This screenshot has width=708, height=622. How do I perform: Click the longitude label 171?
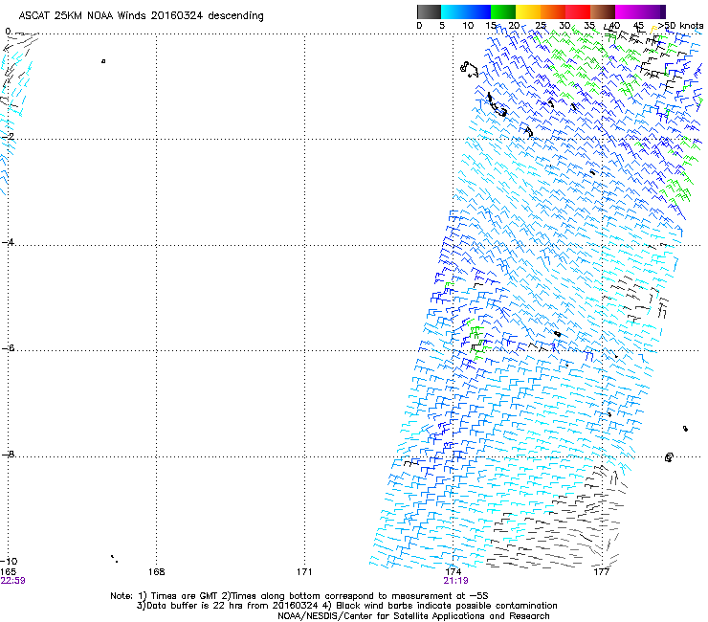[x=304, y=572]
